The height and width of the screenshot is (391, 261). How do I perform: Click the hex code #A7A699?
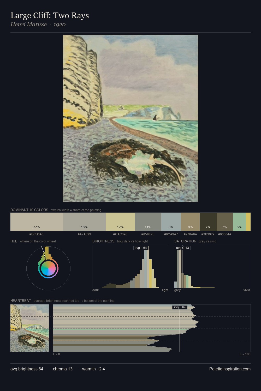tap(84, 234)
